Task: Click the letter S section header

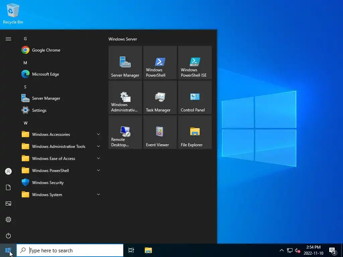Action: [25, 87]
